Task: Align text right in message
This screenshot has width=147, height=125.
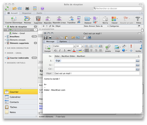Action: point(96,51)
